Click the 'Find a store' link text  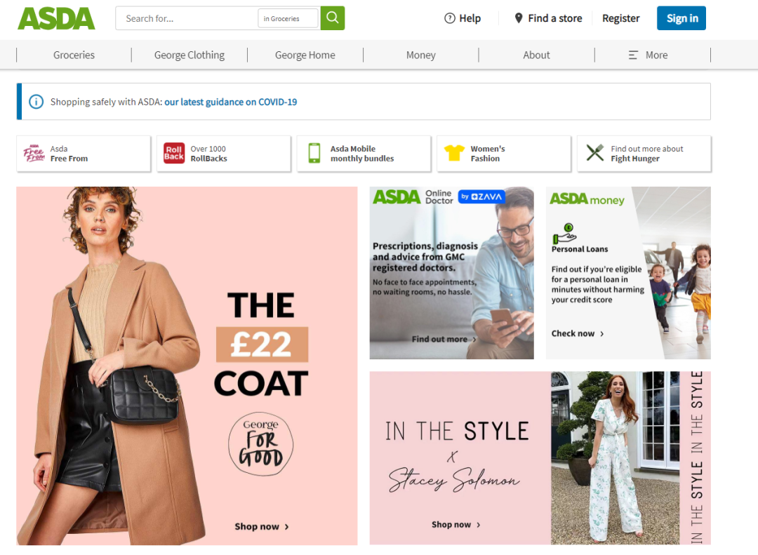pyautogui.click(x=555, y=18)
